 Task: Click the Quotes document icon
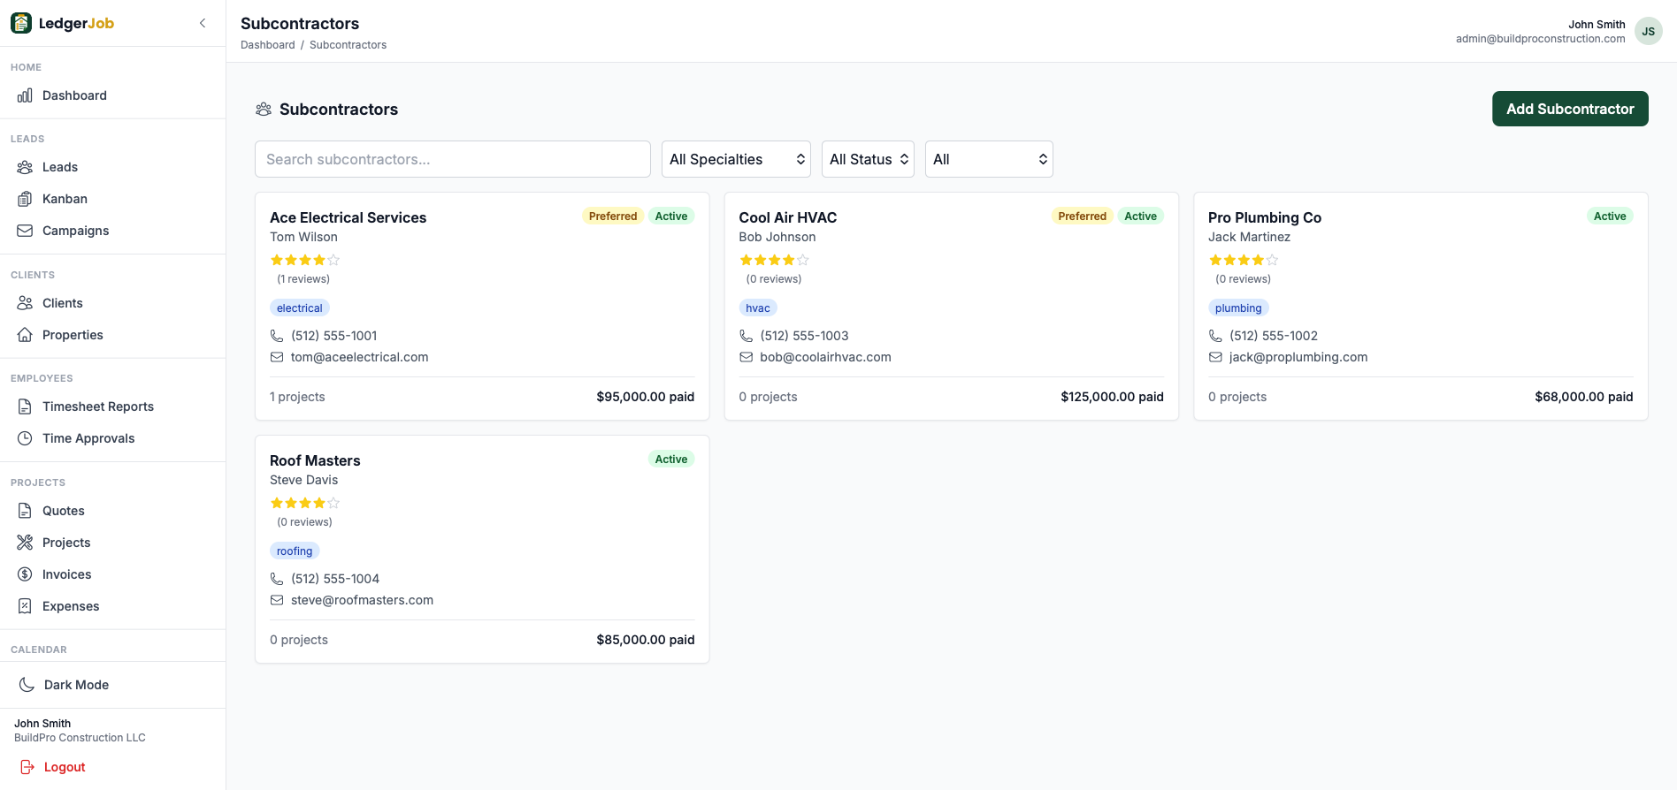click(x=25, y=511)
